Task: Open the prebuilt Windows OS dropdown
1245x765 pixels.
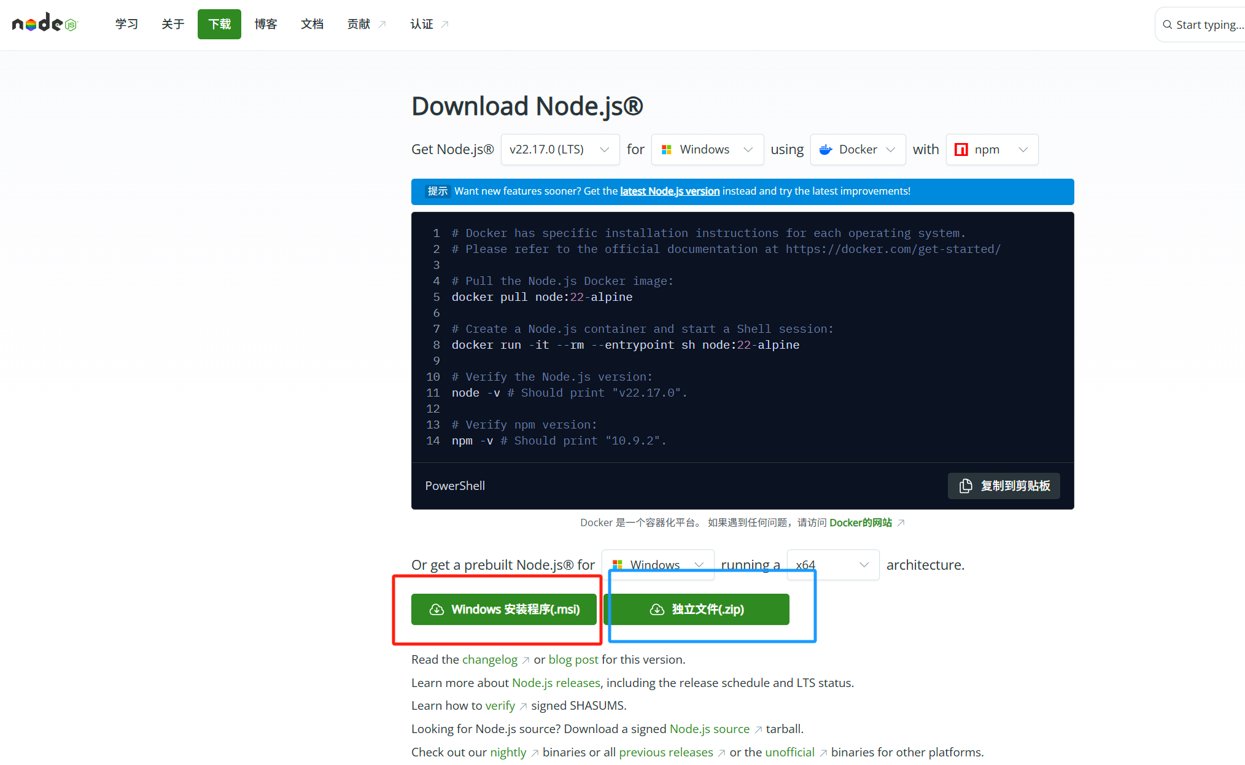Action: pos(657,564)
